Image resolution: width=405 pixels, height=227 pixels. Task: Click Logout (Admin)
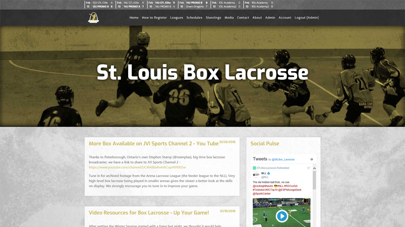(x=307, y=18)
